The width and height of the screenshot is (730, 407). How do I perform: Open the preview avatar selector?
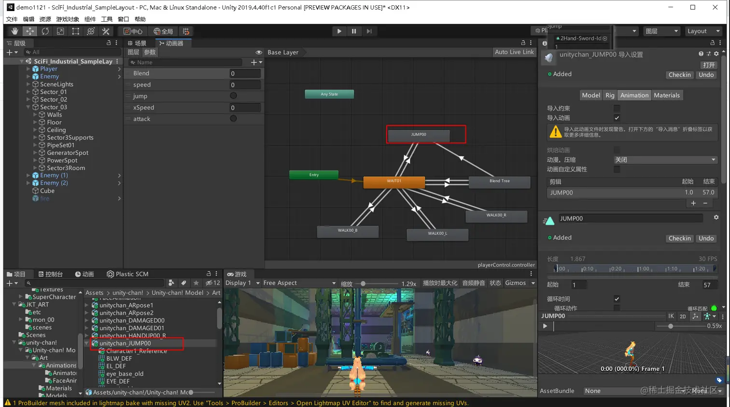tap(709, 316)
